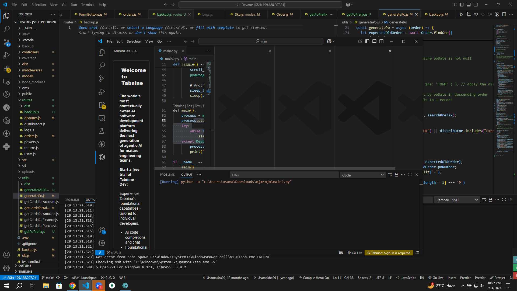Open Explorer view in main window activity bar
Viewport: 517px width, 291px height.
click(x=6, y=16)
